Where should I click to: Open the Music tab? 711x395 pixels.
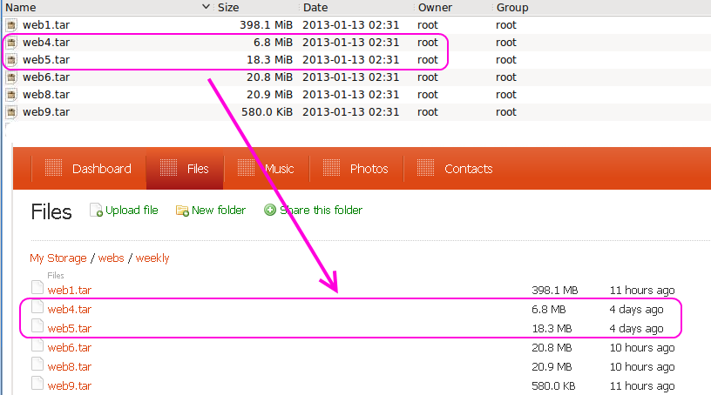(266, 169)
